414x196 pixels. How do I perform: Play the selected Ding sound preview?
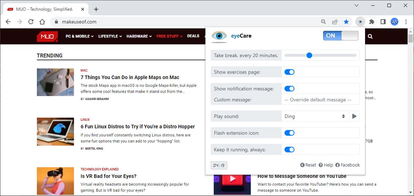pyautogui.click(x=354, y=116)
